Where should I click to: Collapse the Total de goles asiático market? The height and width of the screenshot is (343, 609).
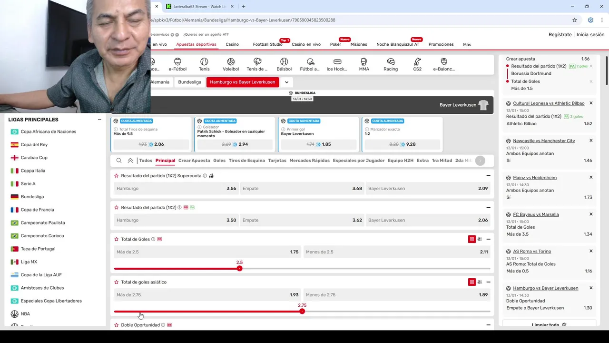(x=488, y=282)
